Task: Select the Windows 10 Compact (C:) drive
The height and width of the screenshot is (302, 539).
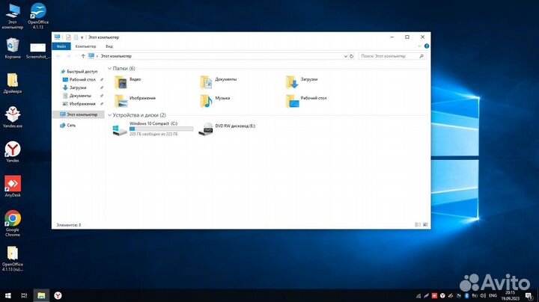Action: (x=153, y=129)
